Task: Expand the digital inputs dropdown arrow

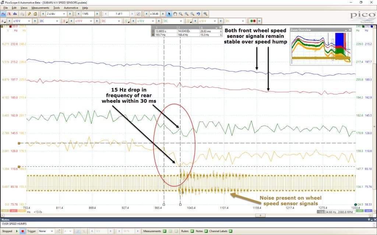Action: (259, 21)
